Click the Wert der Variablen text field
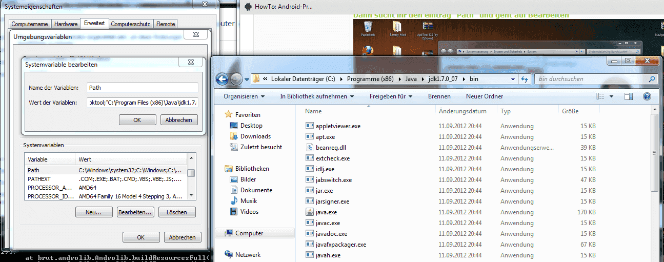 [x=143, y=103]
